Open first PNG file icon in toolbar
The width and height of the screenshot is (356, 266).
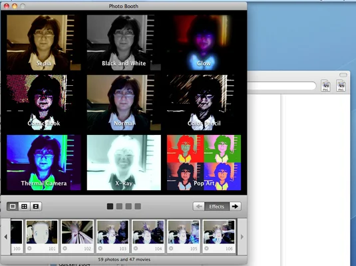point(326,86)
